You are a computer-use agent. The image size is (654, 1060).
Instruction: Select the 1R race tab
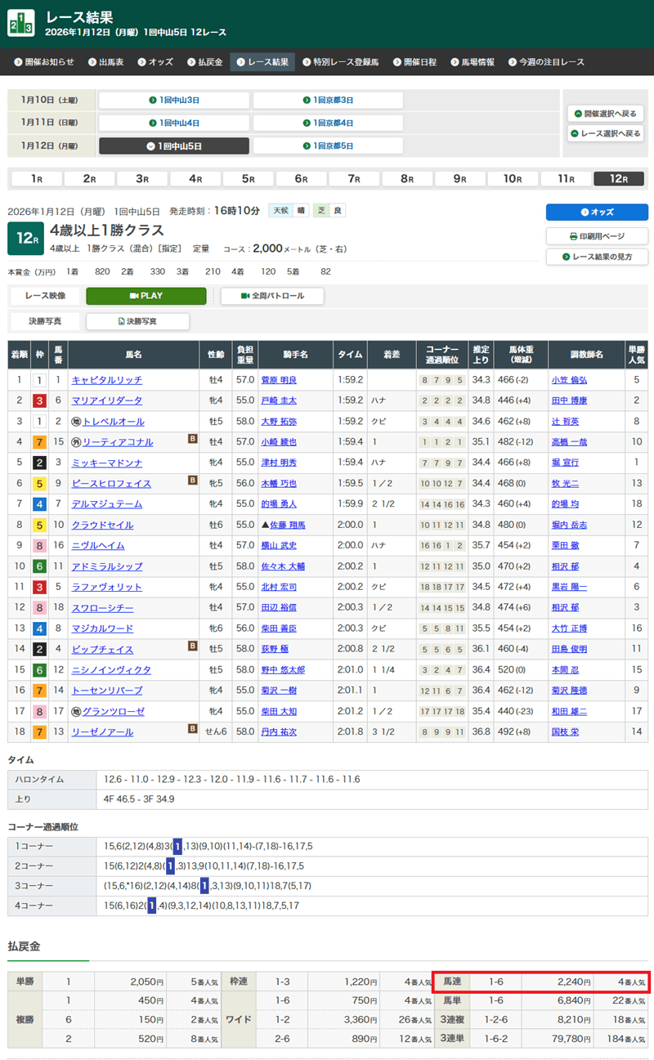click(37, 179)
